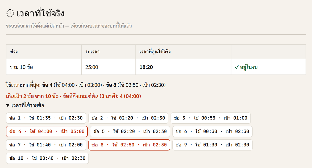Viewport: 312px width, 168px height.
Task: Click the รวม 10 ข้อ cell
Action: pos(44,67)
